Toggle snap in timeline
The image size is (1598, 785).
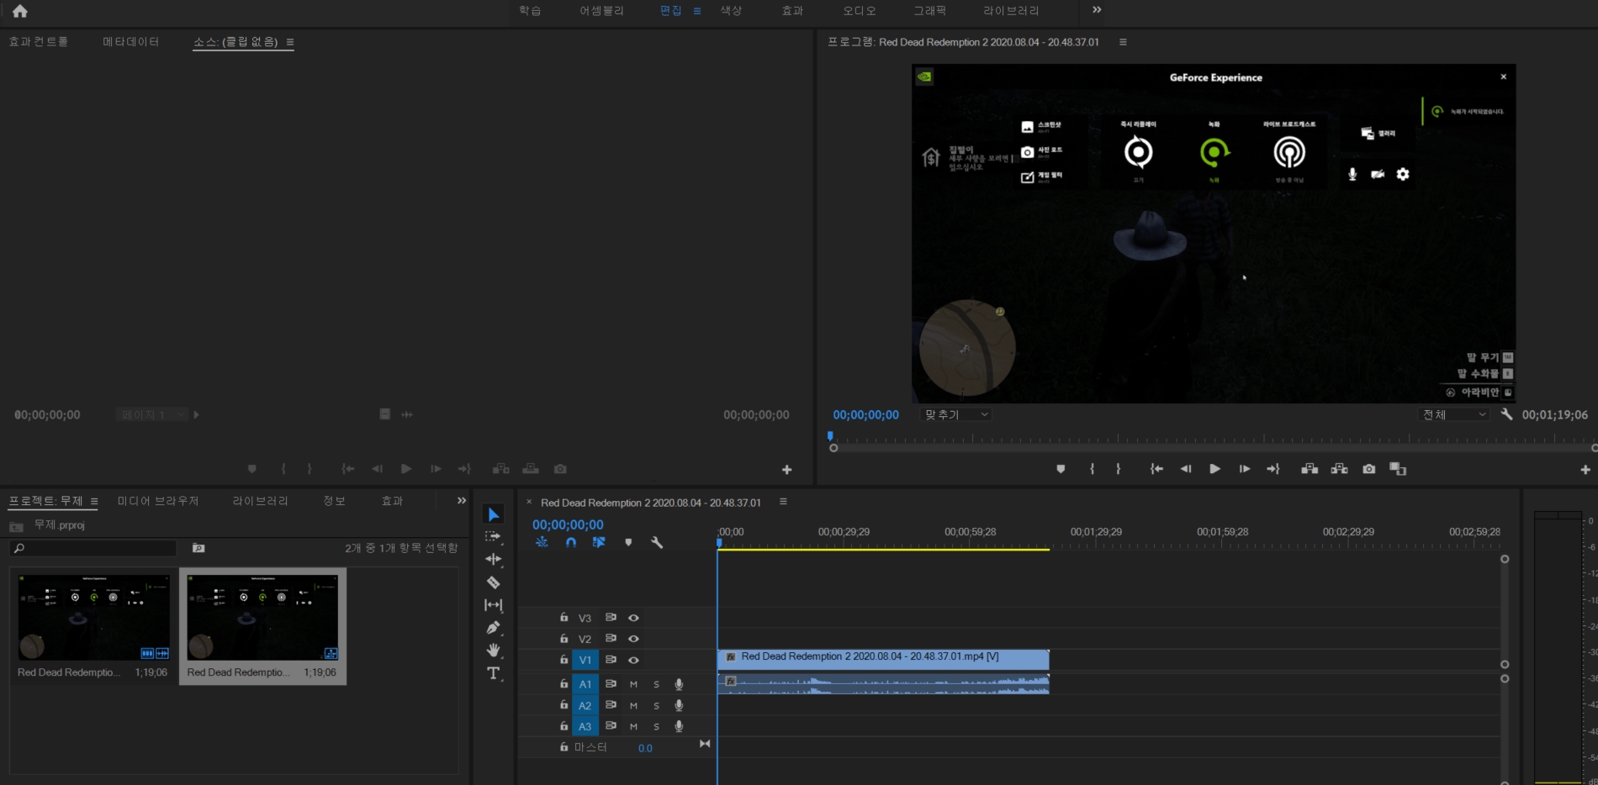coord(571,542)
